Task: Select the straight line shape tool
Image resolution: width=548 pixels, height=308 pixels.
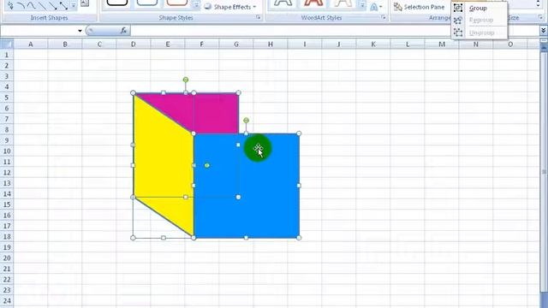Action: [x=42, y=5]
